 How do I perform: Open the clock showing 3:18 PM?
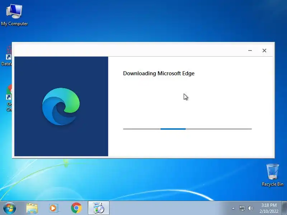click(x=269, y=208)
